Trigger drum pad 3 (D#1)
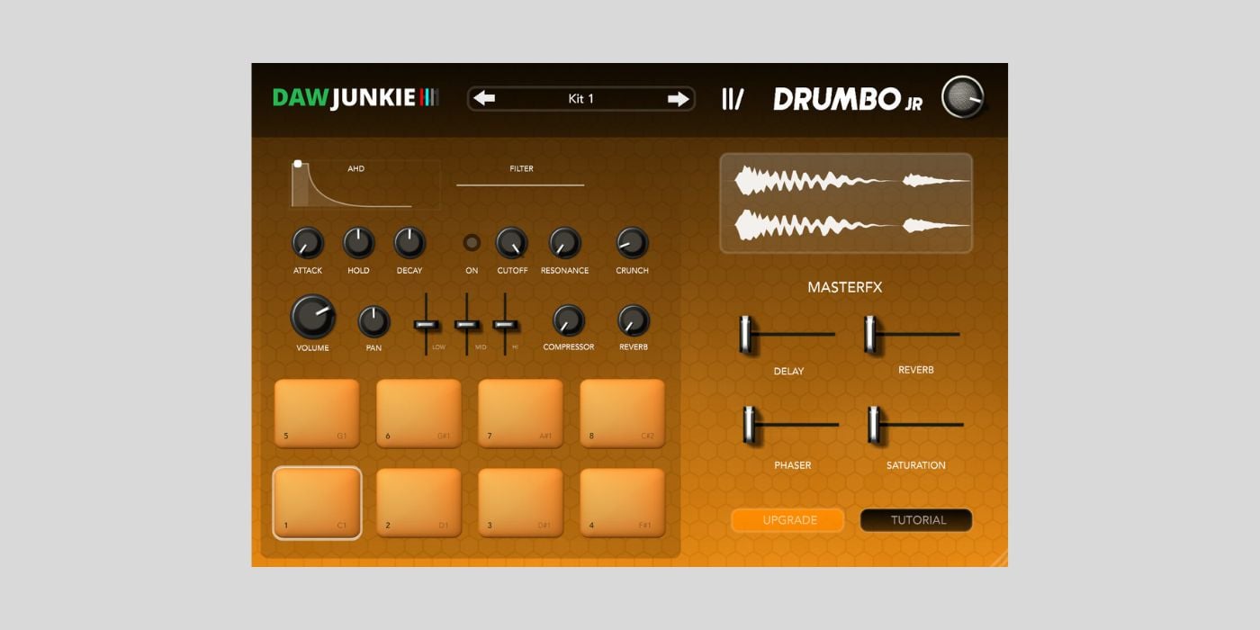The width and height of the screenshot is (1260, 630). click(x=520, y=502)
